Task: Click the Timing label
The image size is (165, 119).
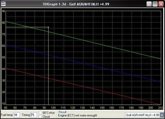Action: click(x=26, y=115)
